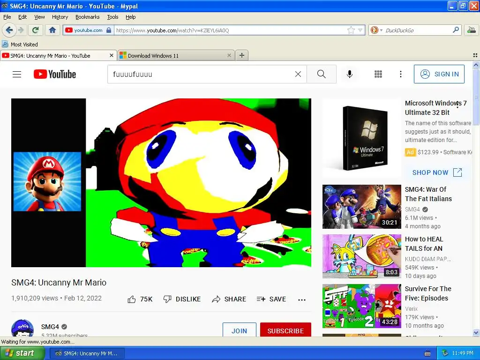The height and width of the screenshot is (360, 480).
Task: Open the URL history dropdown arrow
Action: pos(360,30)
